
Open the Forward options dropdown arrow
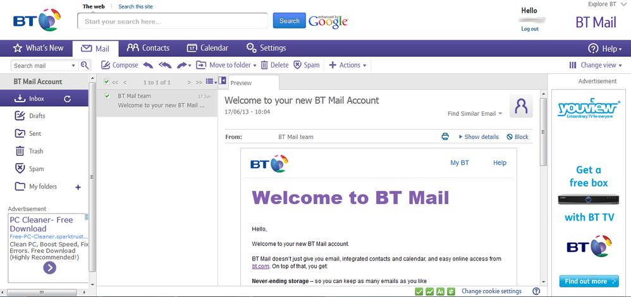click(190, 66)
